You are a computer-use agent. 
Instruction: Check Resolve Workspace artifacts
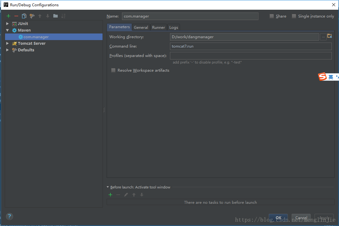(113, 70)
